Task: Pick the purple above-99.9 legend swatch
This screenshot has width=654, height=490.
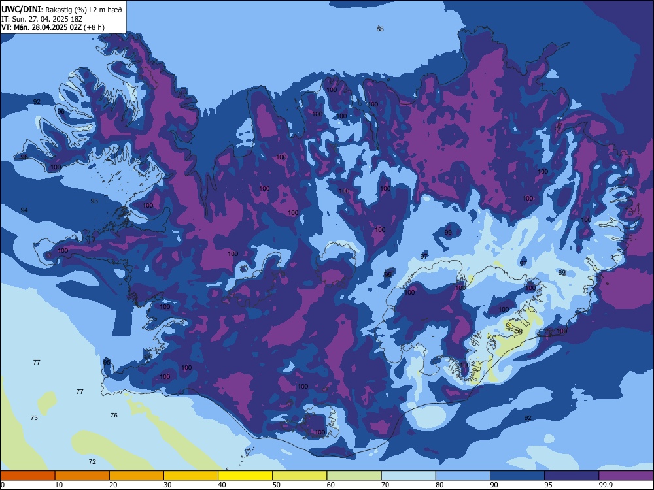Action: [626, 476]
